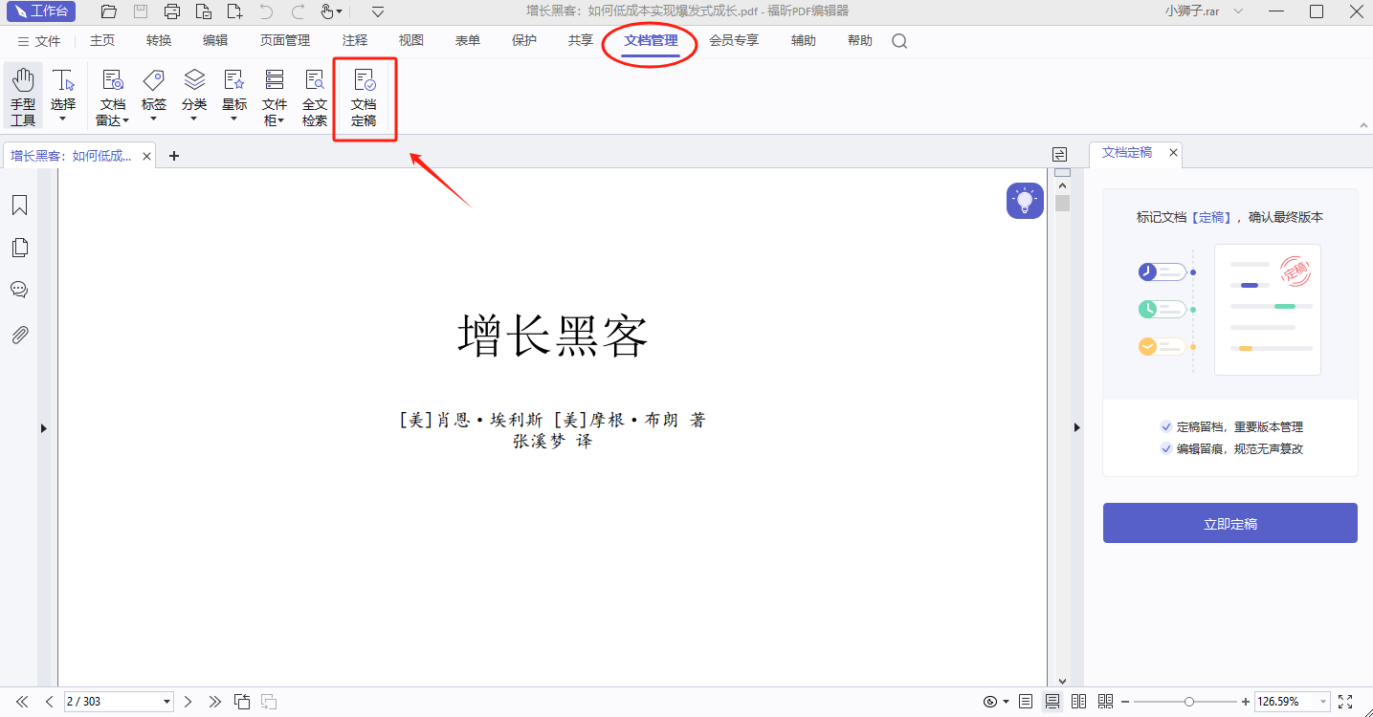Show the comments panel in sidebar
This screenshot has width=1373, height=717.
tap(19, 290)
